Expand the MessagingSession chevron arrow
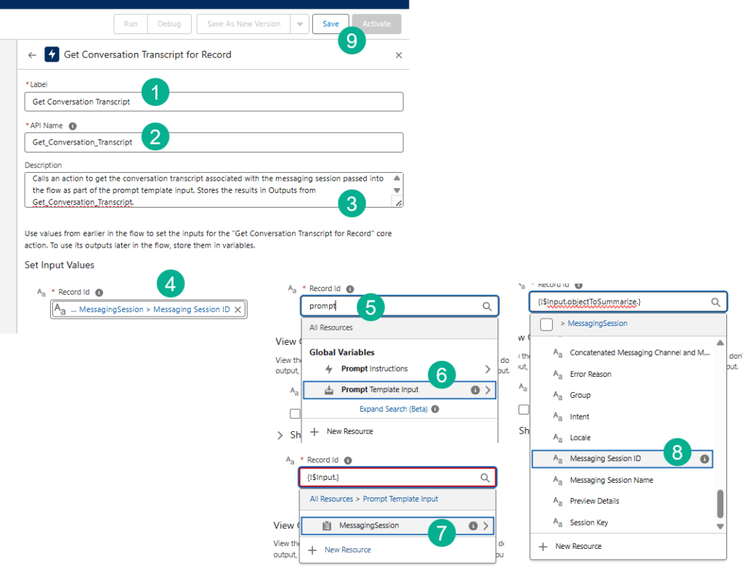Viewport: 743px width, 567px height. 487,526
